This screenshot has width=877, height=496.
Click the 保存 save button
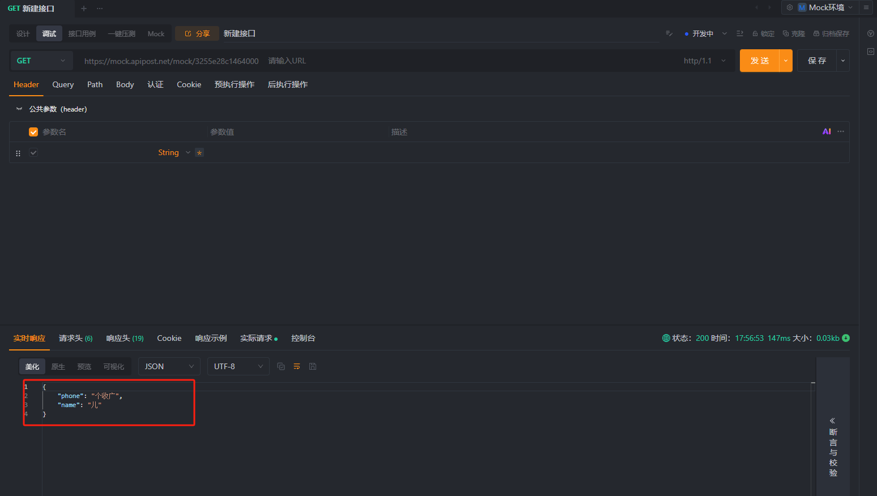click(x=817, y=61)
